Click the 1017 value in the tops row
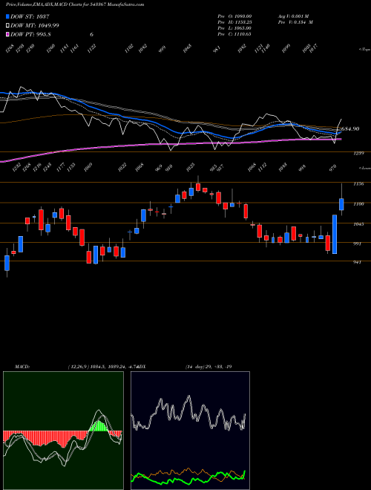Image resolution: width=371 pixels, height=490 pixels. tap(315, 48)
